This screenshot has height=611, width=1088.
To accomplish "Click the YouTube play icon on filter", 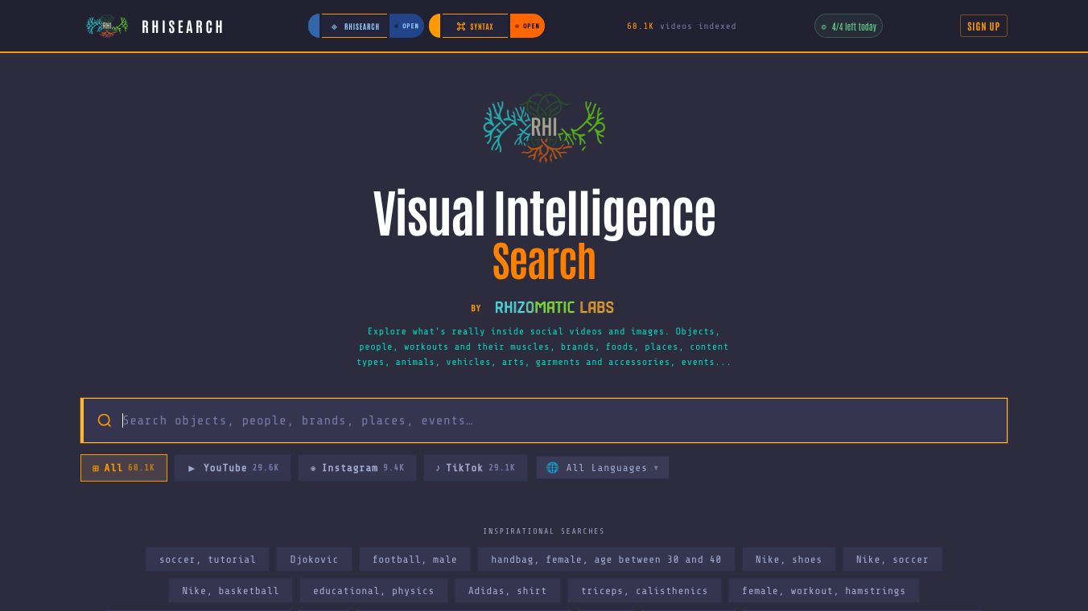I will click(192, 468).
